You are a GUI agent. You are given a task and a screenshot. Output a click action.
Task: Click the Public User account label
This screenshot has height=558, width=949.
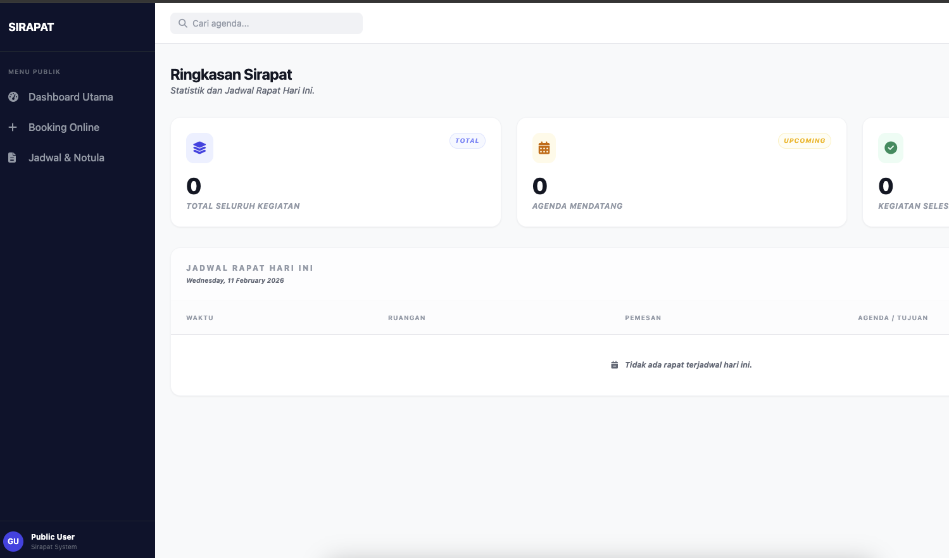coord(53,536)
